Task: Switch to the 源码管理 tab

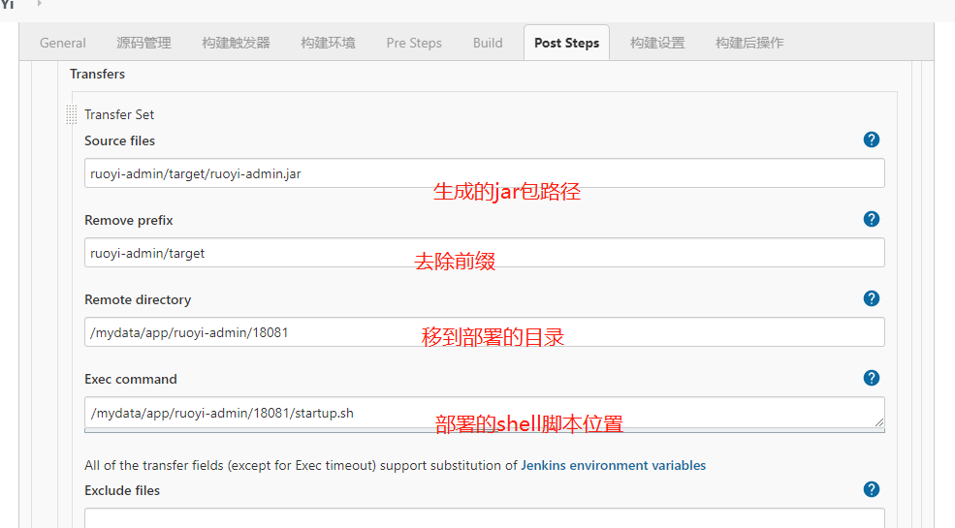Action: pos(143,44)
